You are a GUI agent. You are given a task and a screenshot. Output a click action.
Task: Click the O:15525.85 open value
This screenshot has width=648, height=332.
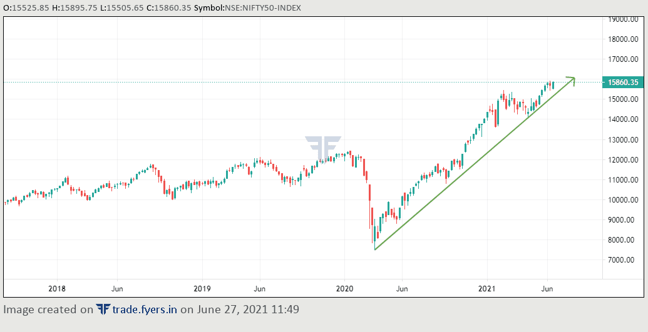pos(26,8)
